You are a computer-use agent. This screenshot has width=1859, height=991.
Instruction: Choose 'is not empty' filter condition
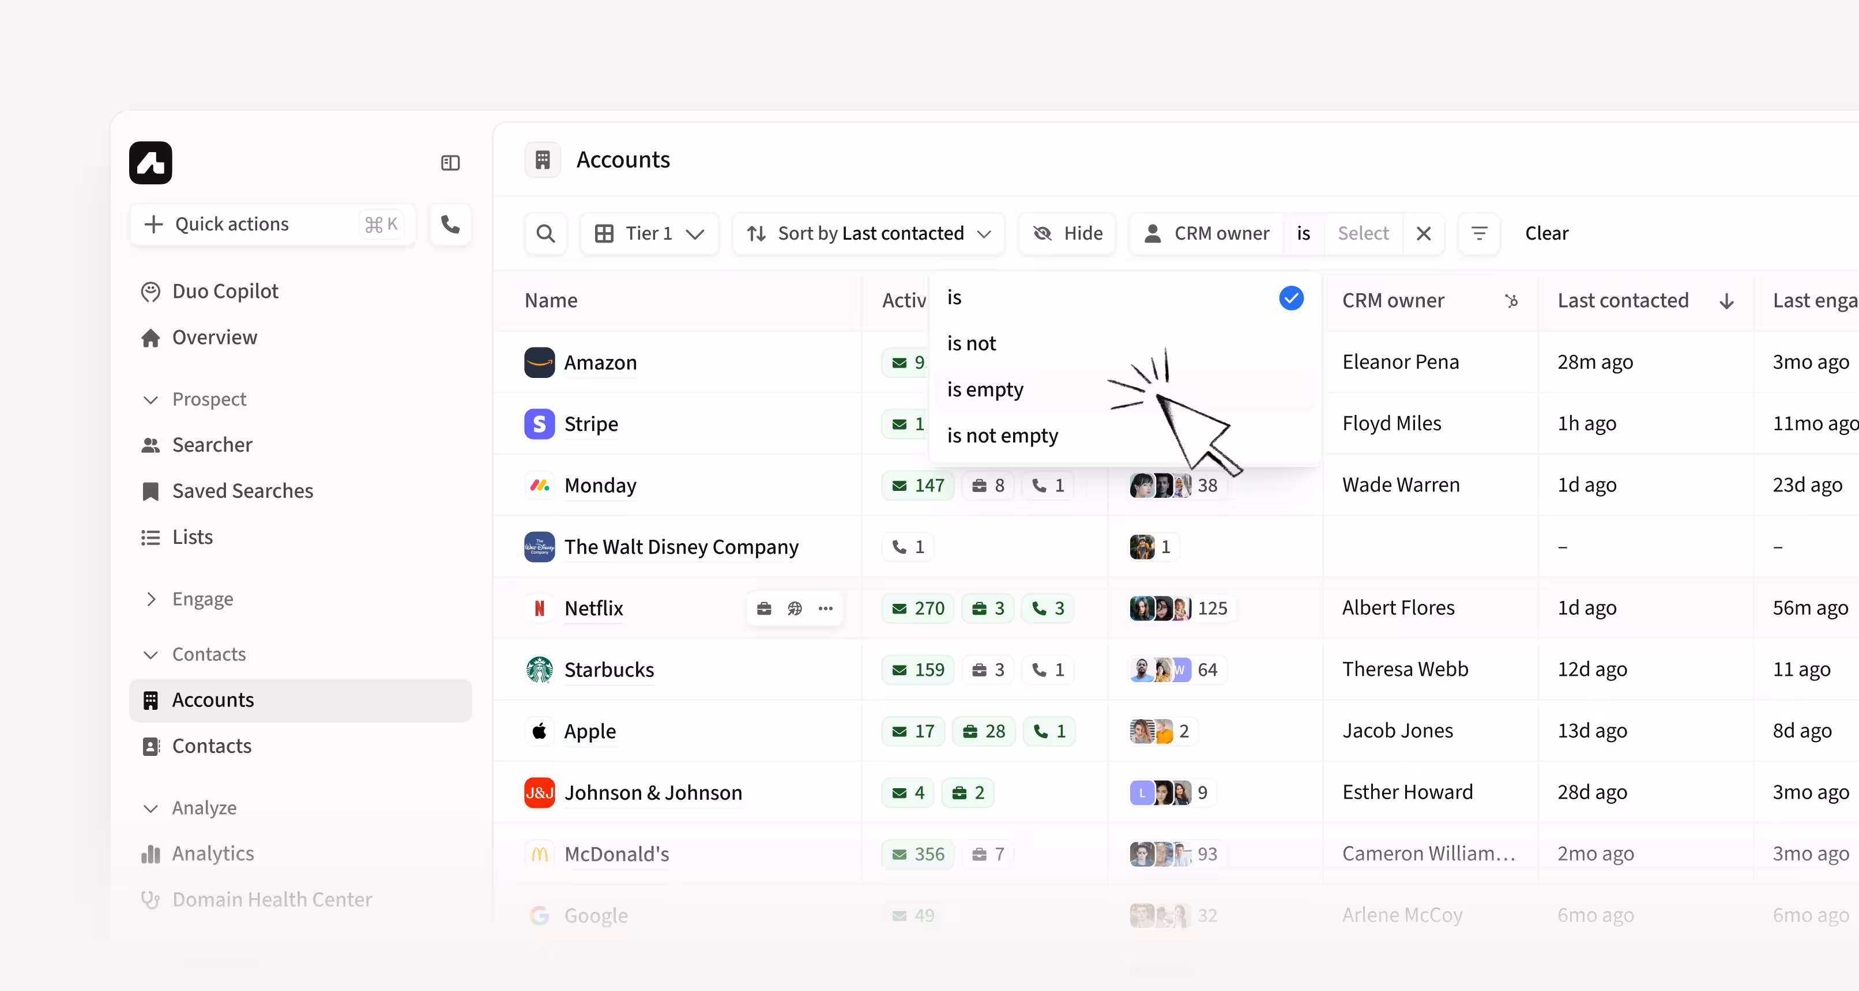[x=1002, y=436]
